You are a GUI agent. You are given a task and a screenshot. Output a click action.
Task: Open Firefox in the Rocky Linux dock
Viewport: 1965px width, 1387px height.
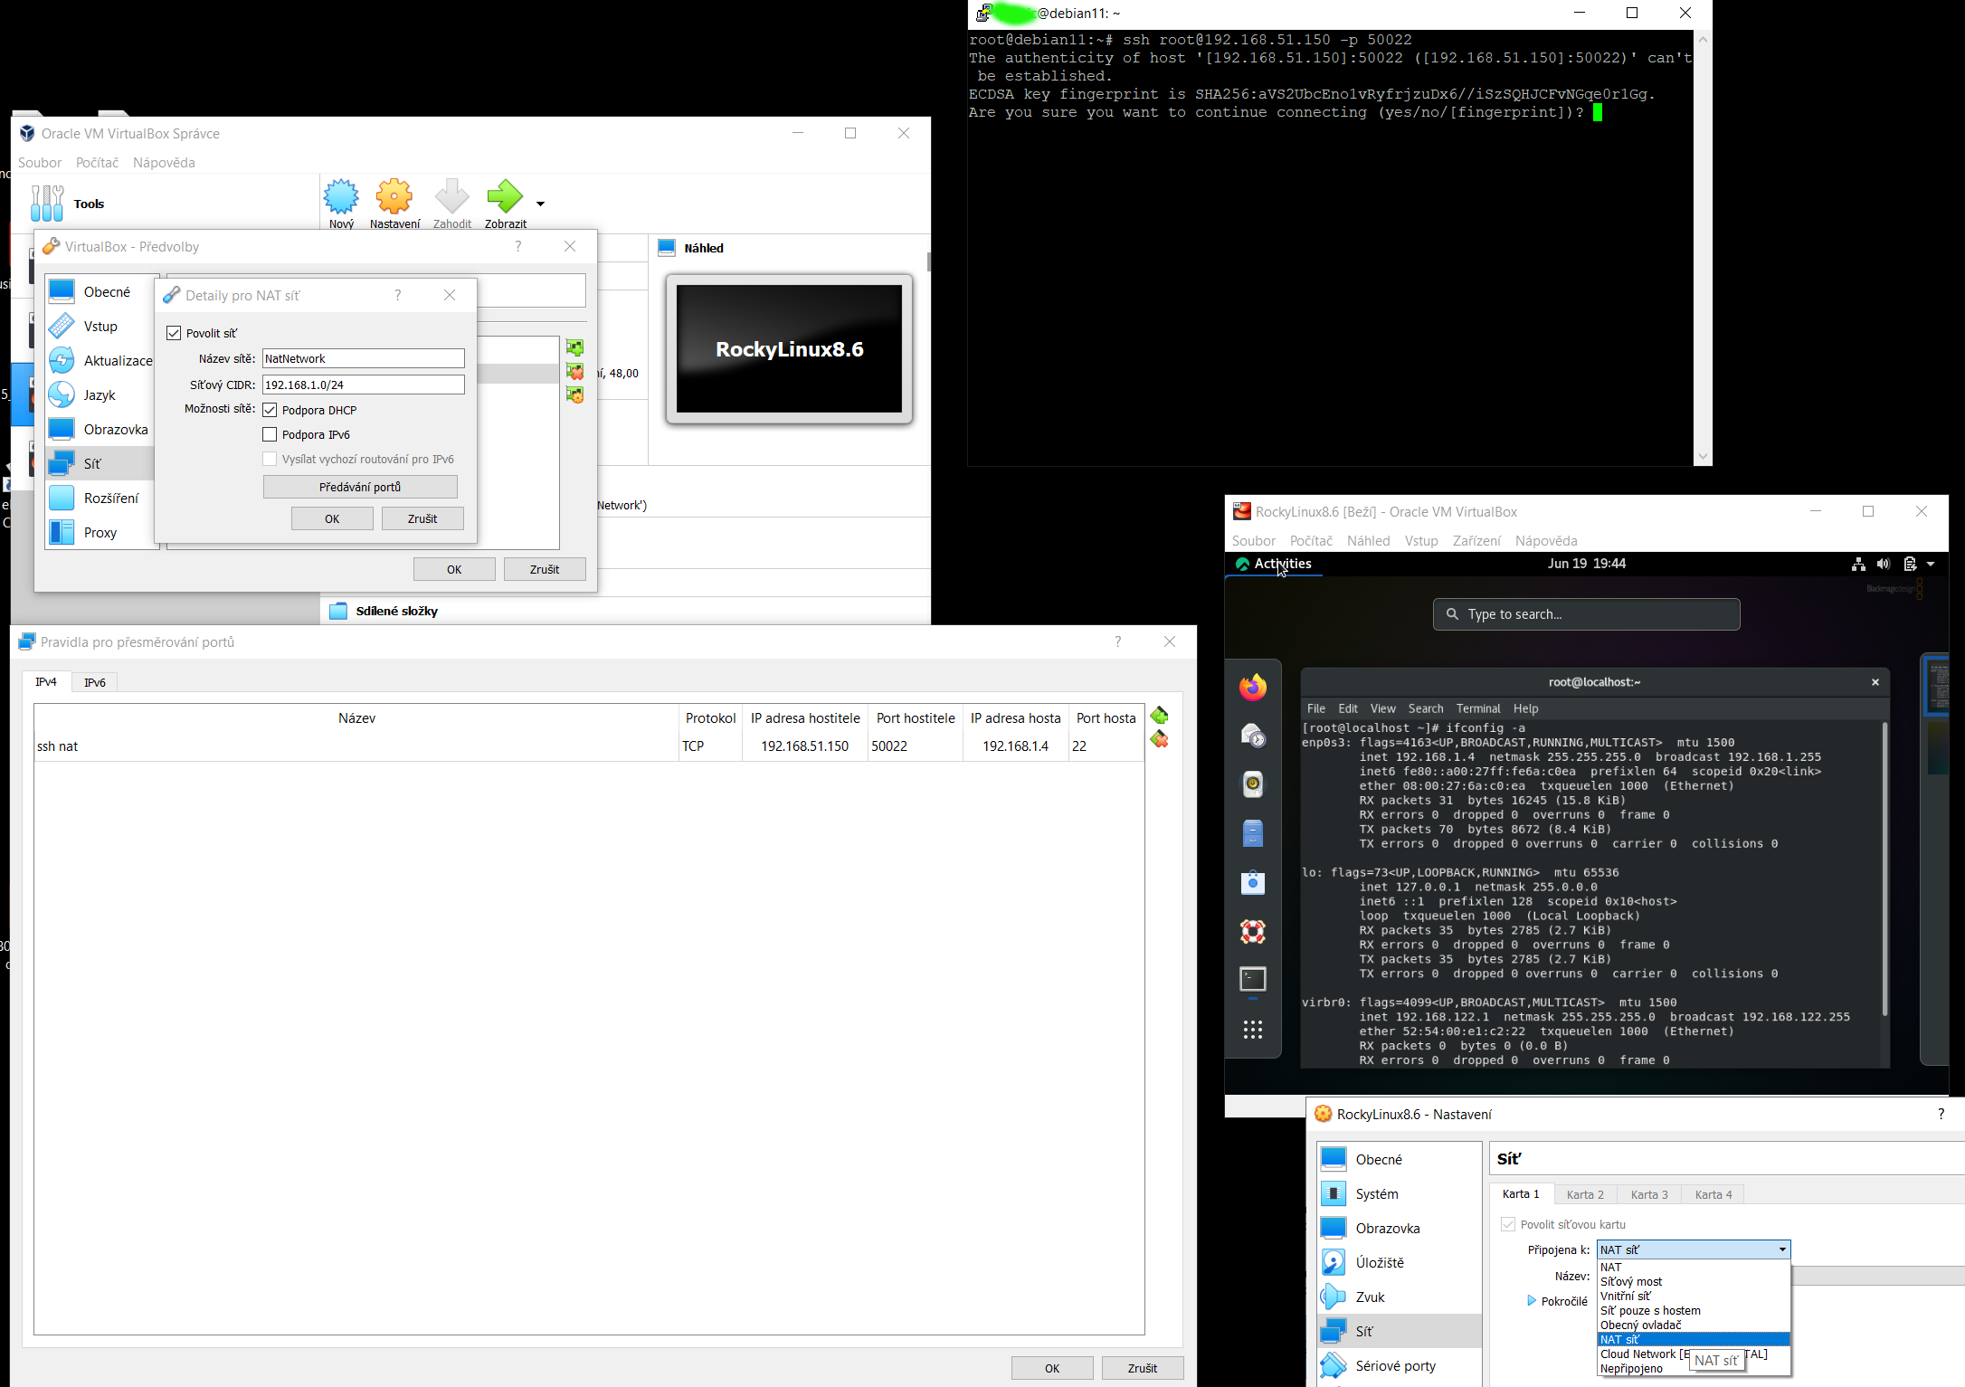1253,688
